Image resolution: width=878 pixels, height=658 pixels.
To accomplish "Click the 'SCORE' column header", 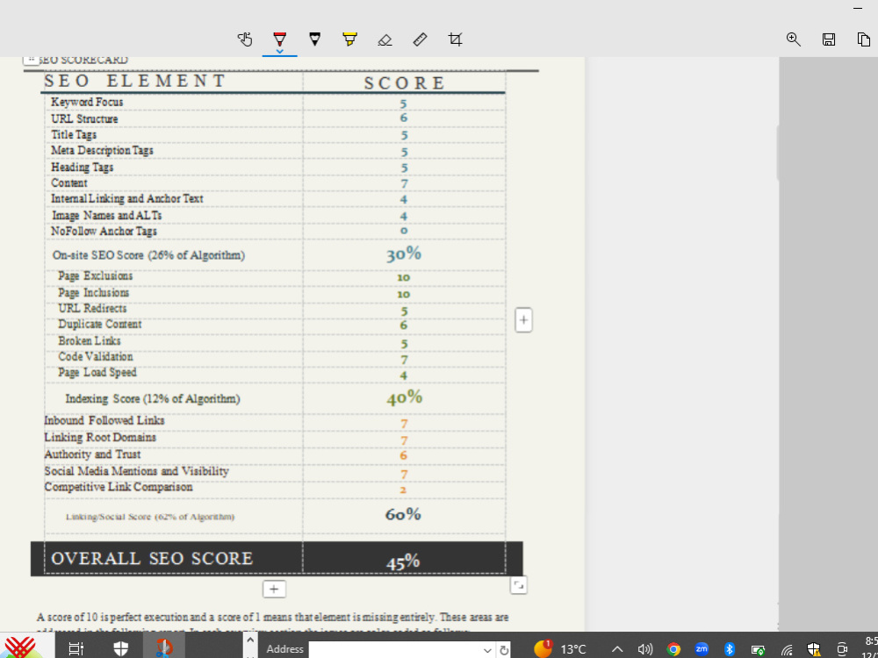I will (404, 83).
